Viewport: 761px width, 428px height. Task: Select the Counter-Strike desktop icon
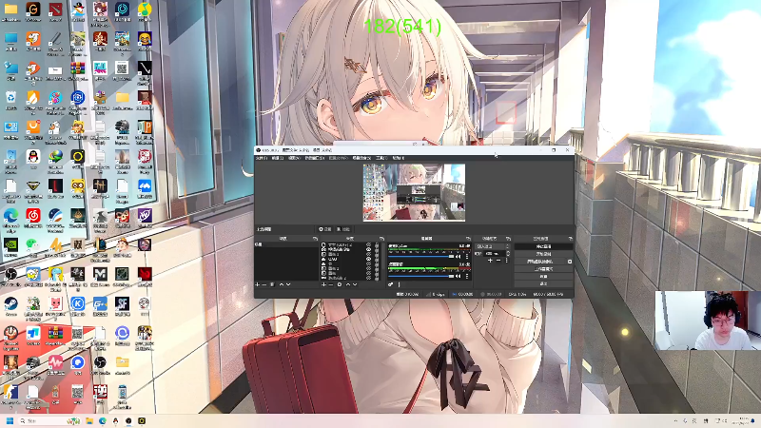pyautogui.click(x=10, y=396)
